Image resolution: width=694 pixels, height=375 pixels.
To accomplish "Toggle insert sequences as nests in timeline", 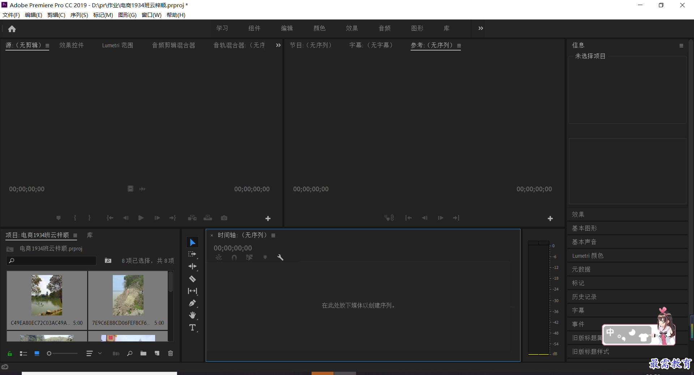I will pyautogui.click(x=219, y=258).
